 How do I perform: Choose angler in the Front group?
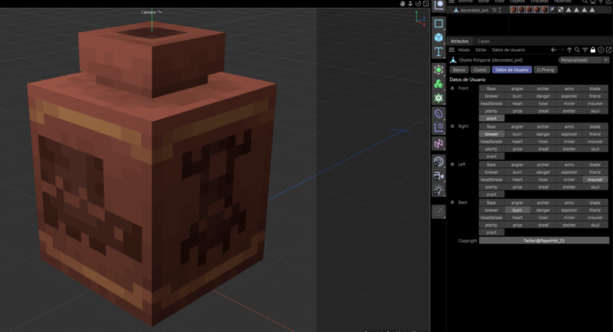point(517,89)
